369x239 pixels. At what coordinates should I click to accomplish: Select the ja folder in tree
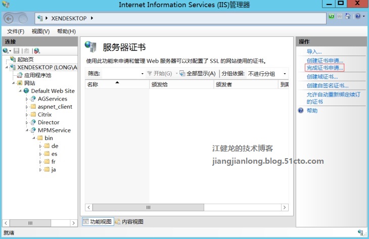pyautogui.click(x=54, y=170)
